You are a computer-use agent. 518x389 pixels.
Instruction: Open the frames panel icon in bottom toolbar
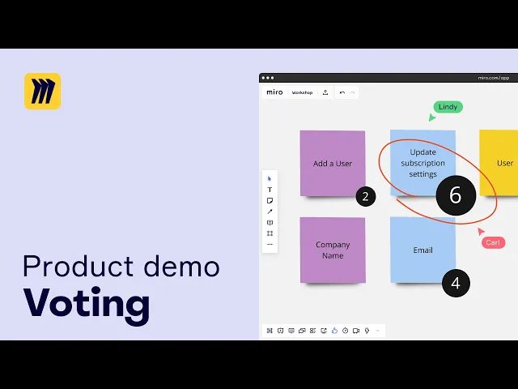pyautogui.click(x=270, y=331)
